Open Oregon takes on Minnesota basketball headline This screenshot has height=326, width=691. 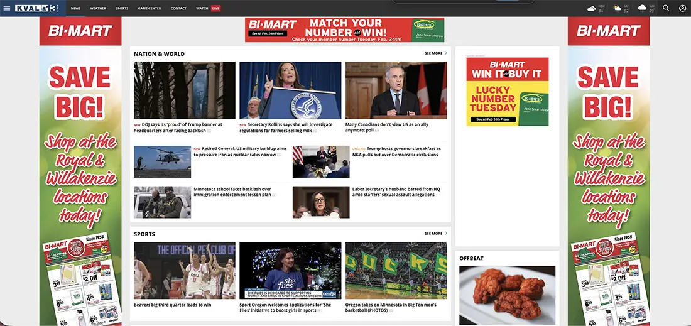391,308
